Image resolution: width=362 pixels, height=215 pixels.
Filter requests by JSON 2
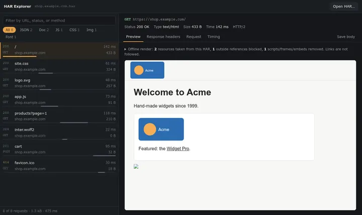pyautogui.click(x=26, y=30)
